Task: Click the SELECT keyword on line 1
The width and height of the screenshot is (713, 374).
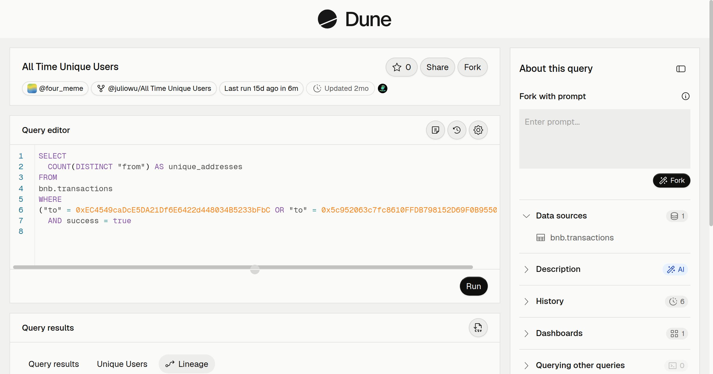Action: [x=53, y=156]
